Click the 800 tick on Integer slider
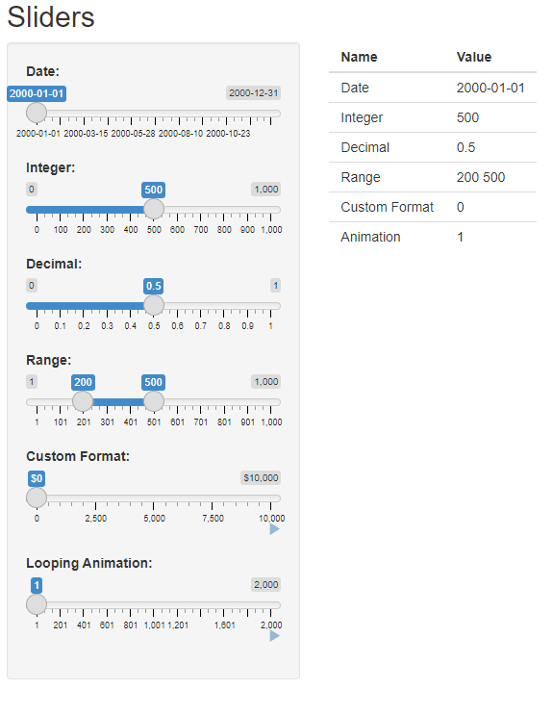 224,229
